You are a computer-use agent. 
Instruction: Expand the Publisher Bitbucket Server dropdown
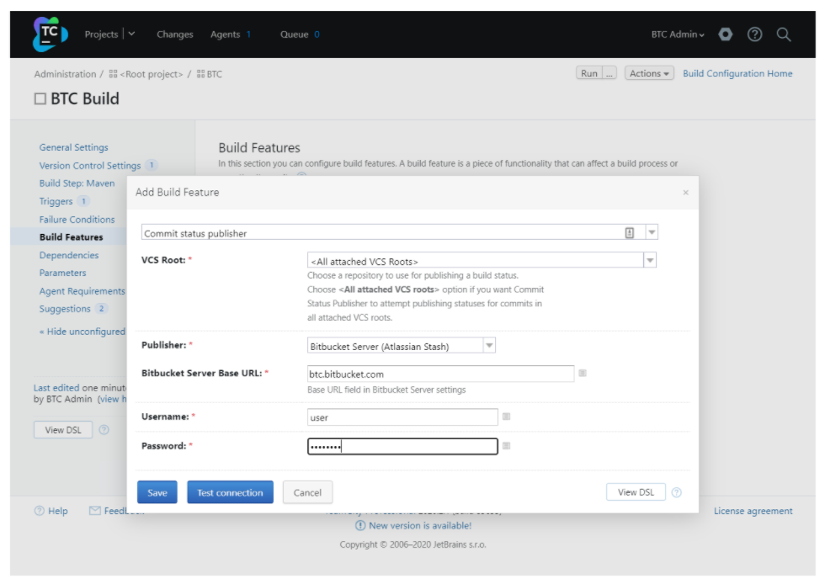[x=489, y=346]
